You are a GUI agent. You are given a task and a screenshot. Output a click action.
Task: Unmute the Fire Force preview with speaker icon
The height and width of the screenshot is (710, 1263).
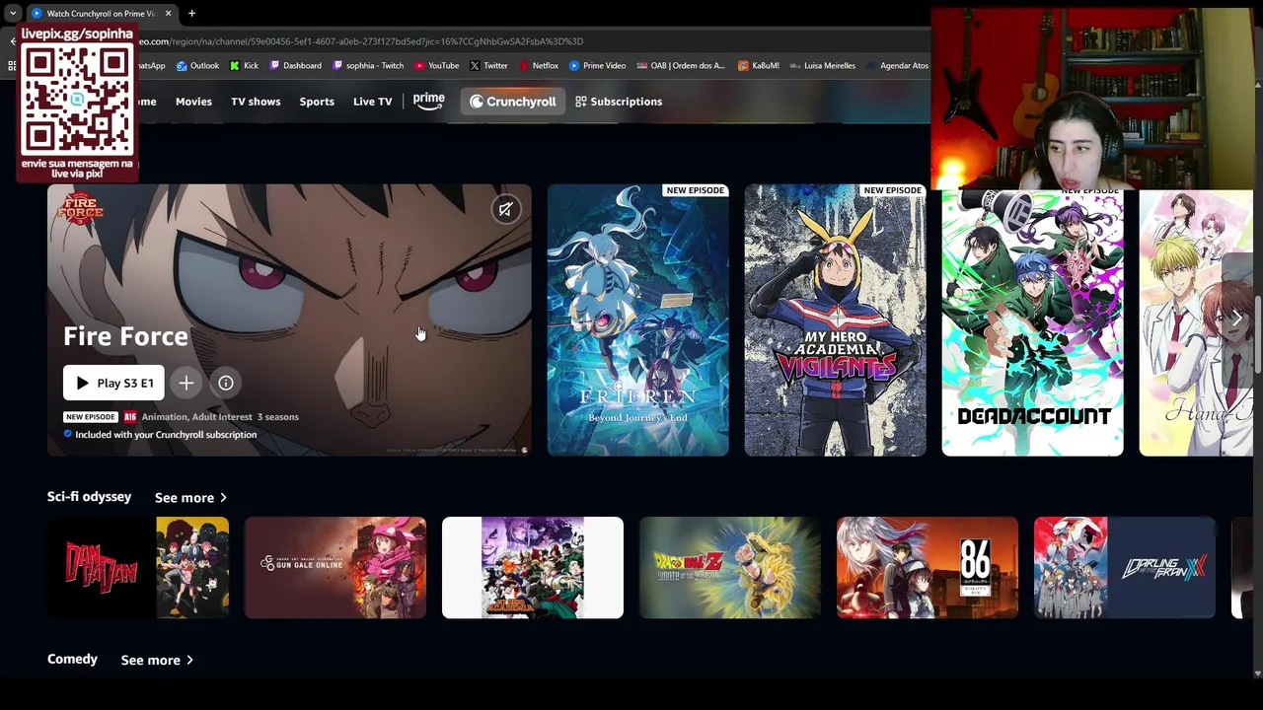click(505, 209)
